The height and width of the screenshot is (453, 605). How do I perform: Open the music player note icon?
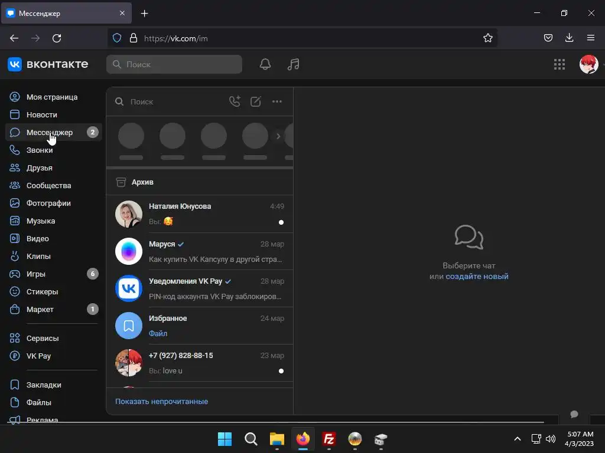(293, 64)
